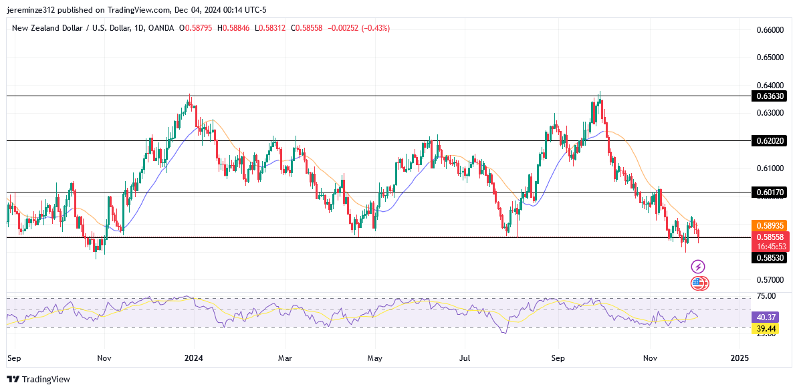799x391 pixels.
Task: Click the red 0.58558 current price label
Action: point(770,237)
